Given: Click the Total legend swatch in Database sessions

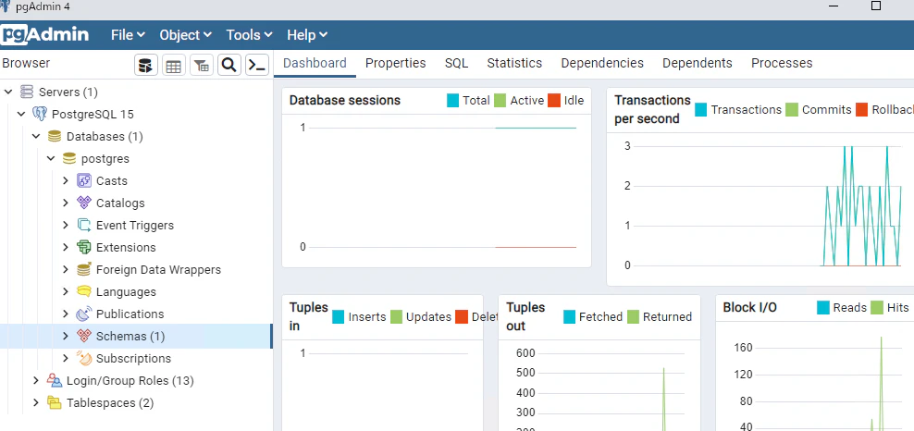Looking at the screenshot, I should tap(453, 100).
